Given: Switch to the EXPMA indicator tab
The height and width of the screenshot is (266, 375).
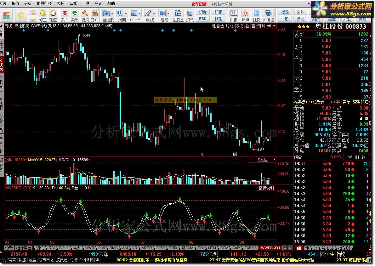Looking at the screenshot, I should point(250,248).
